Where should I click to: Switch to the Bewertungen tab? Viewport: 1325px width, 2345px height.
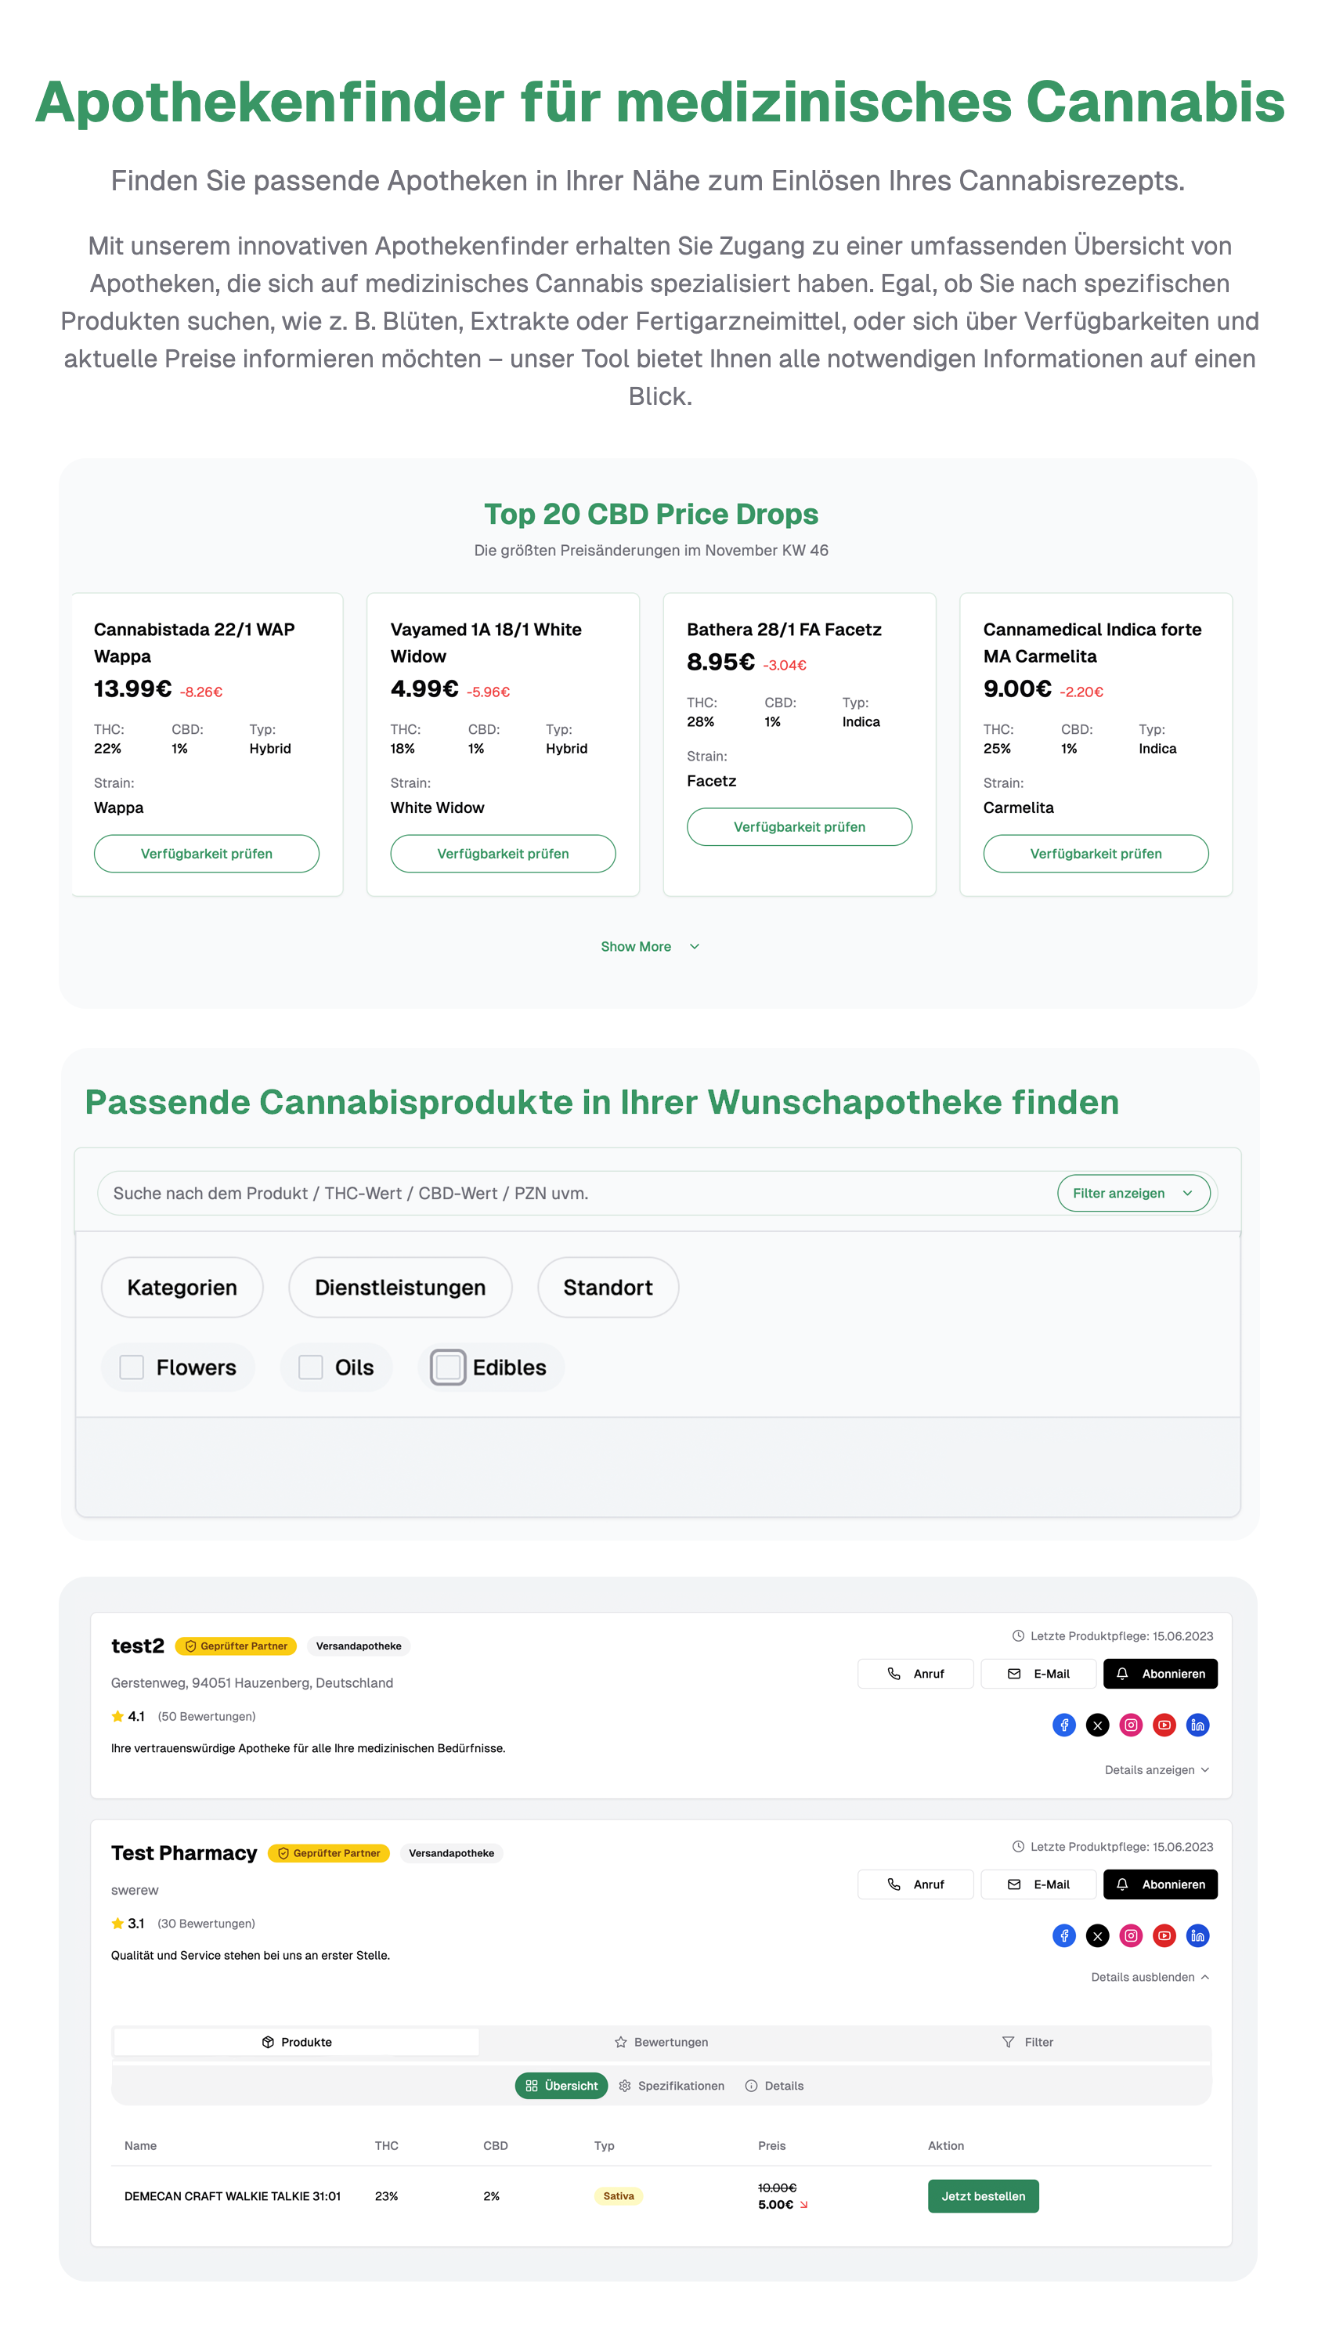pyautogui.click(x=662, y=2042)
